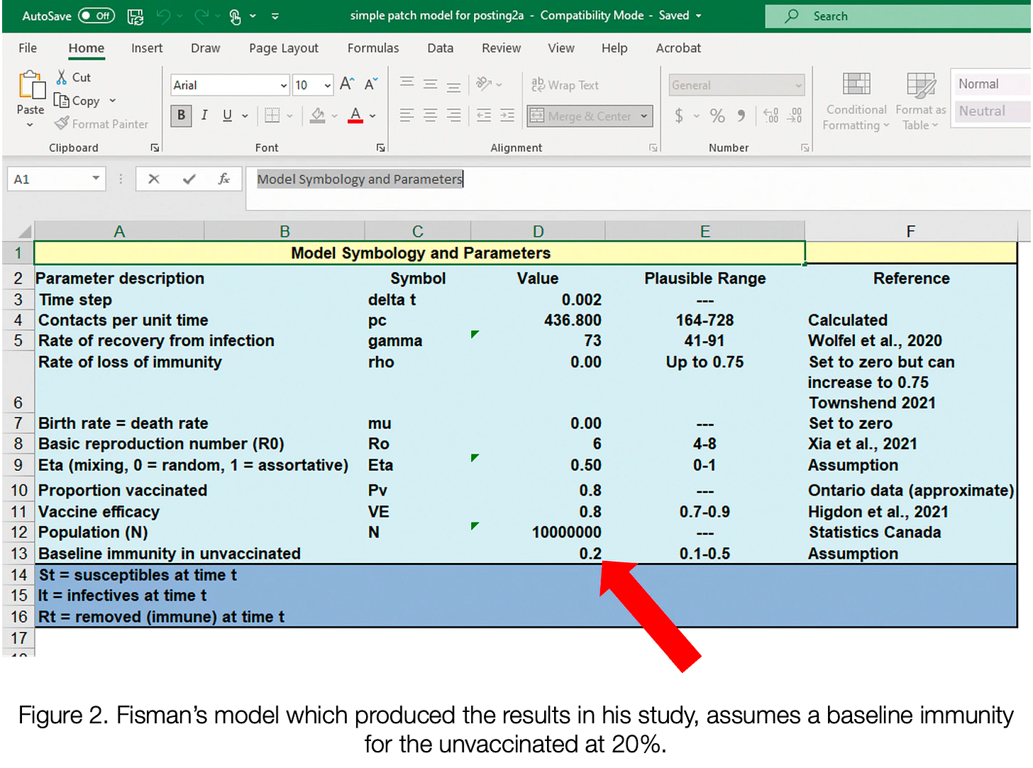This screenshot has width=1033, height=768.
Task: Click the Center align icon
Action: pos(430,116)
